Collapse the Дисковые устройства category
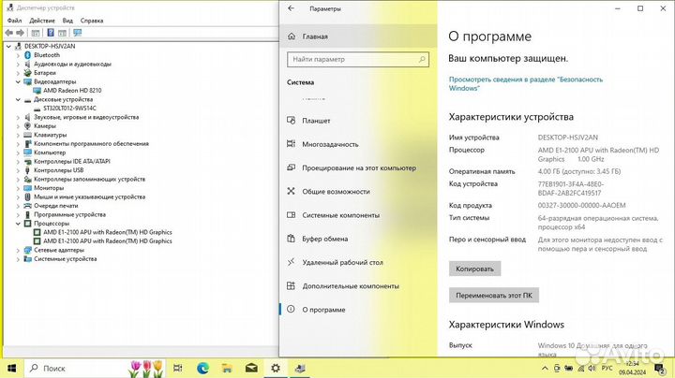This screenshot has height=378, width=675. coord(18,99)
